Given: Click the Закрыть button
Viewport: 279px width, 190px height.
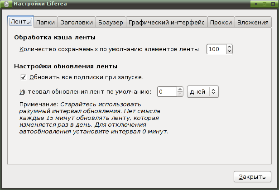Looking at the screenshot, I should pyautogui.click(x=252, y=177).
